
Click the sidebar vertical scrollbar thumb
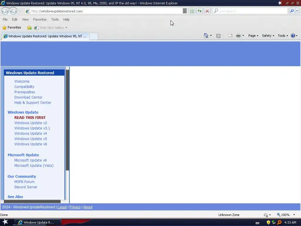(x=67, y=120)
